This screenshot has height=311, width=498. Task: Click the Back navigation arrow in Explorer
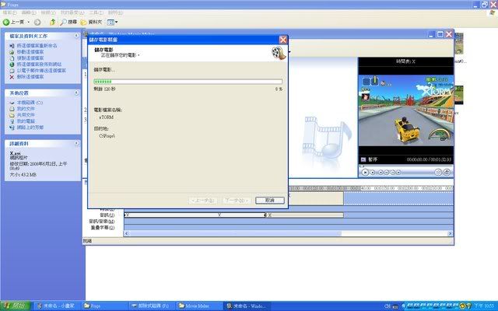[x=8, y=22]
